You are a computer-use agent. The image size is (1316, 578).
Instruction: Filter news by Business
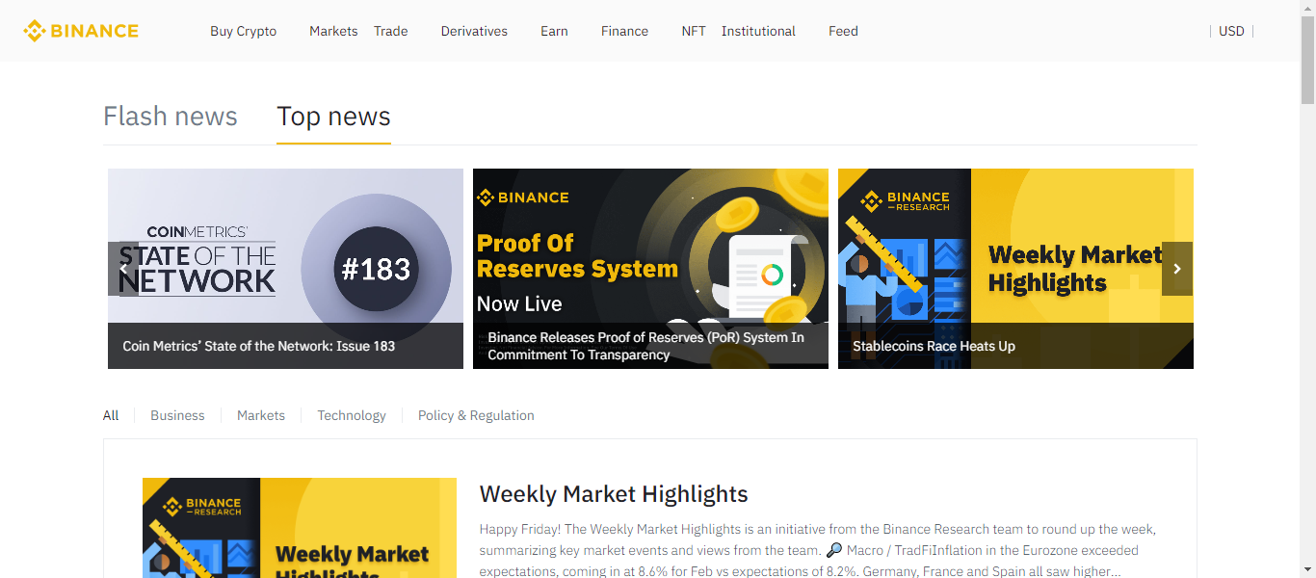click(x=177, y=415)
